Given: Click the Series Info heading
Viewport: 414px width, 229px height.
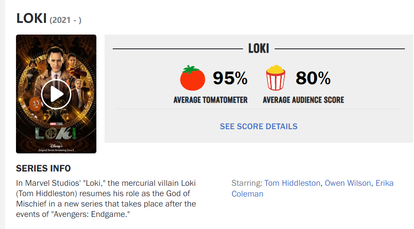Looking at the screenshot, I should (x=43, y=168).
